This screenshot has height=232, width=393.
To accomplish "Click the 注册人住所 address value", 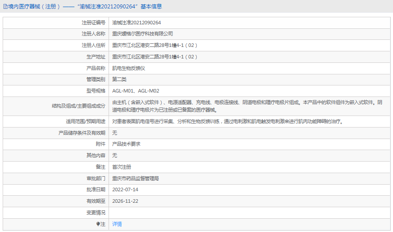I will [155, 45].
